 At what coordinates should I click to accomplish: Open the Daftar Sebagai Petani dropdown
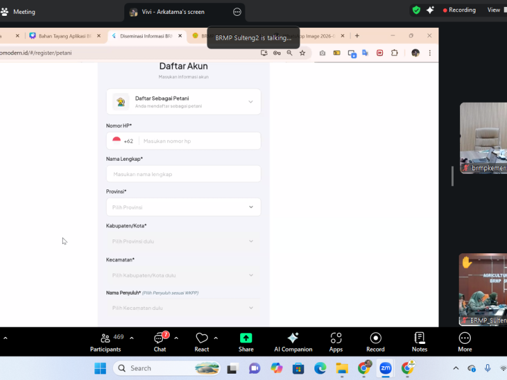(x=183, y=102)
